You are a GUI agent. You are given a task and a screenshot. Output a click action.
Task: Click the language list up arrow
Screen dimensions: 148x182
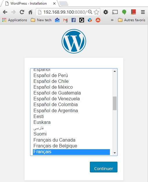tap(115, 71)
